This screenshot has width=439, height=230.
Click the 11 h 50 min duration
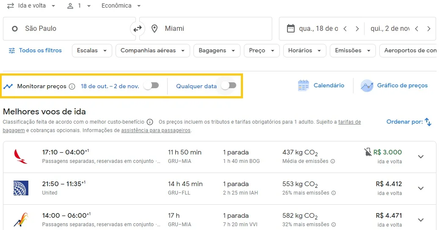click(185, 152)
